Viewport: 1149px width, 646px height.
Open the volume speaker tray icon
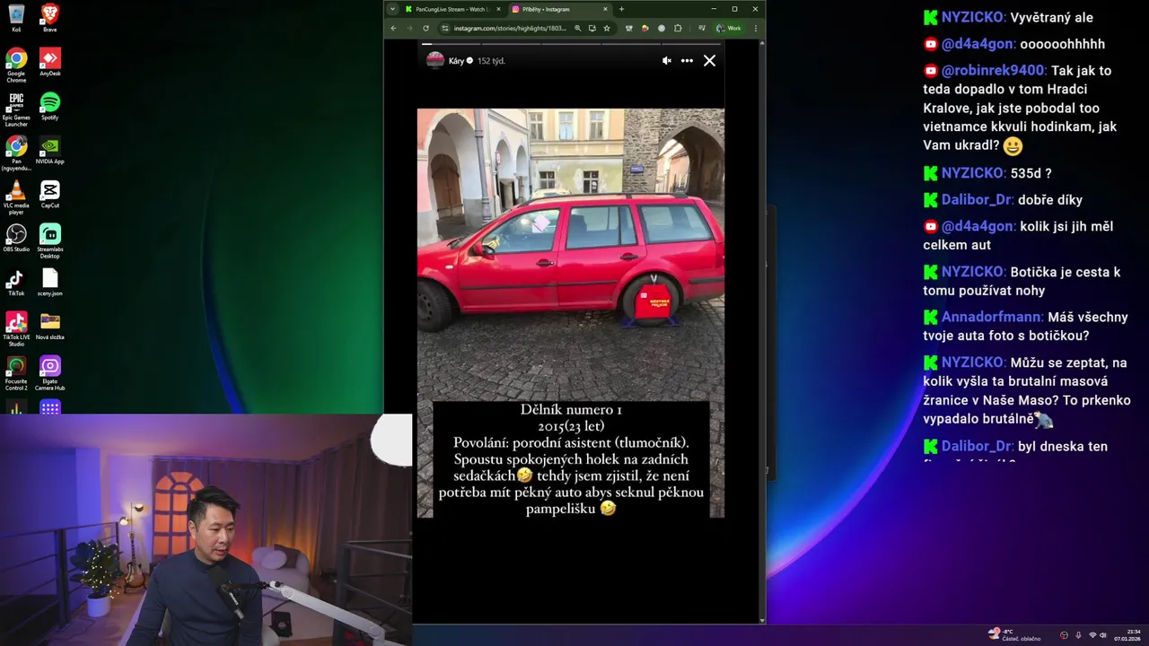(x=1103, y=634)
